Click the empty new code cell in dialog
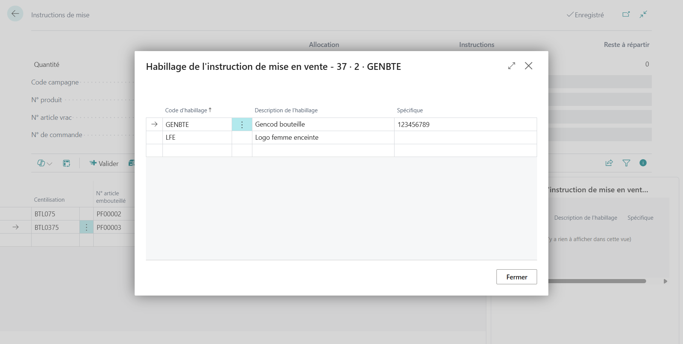Screen dimensions: 683x344 197,150
